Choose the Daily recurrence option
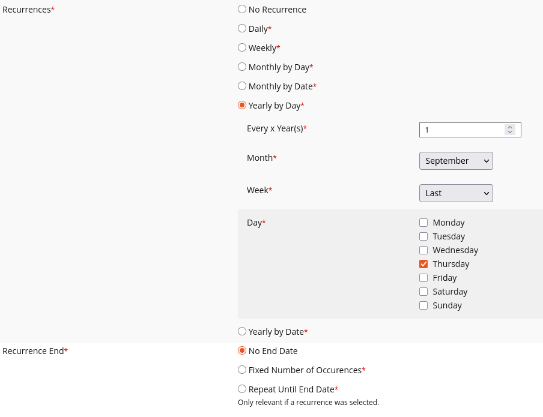 click(x=242, y=29)
